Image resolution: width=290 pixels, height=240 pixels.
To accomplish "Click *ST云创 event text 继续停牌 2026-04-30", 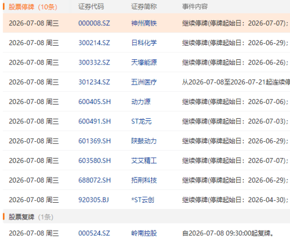I will 235,200.
